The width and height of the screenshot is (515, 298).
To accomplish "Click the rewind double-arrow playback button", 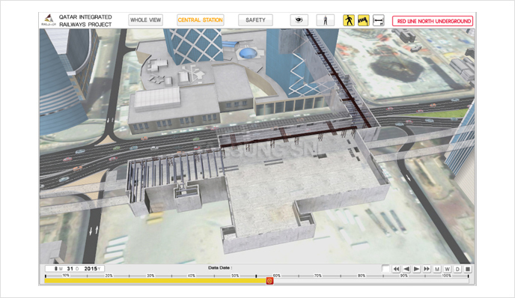I will pyautogui.click(x=396, y=269).
